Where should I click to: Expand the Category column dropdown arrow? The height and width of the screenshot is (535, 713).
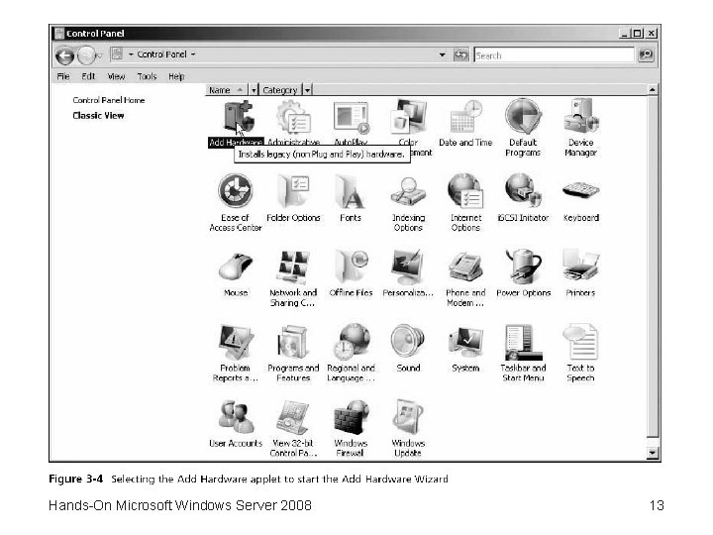307,90
